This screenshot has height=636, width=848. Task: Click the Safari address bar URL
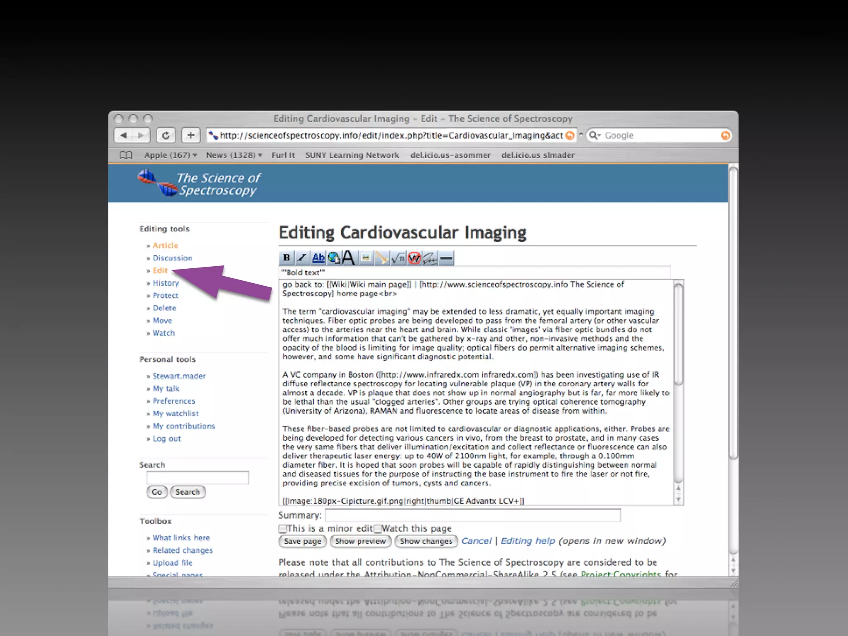(x=391, y=135)
